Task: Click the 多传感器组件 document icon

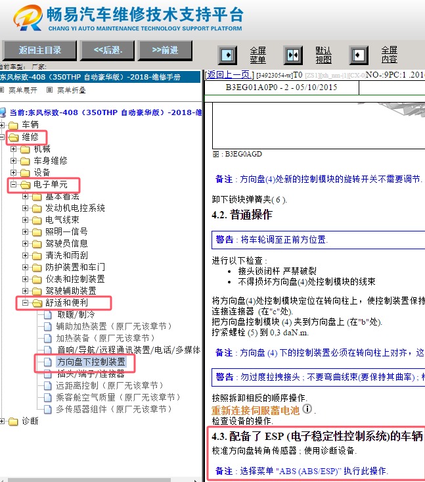Action: pos(47,410)
